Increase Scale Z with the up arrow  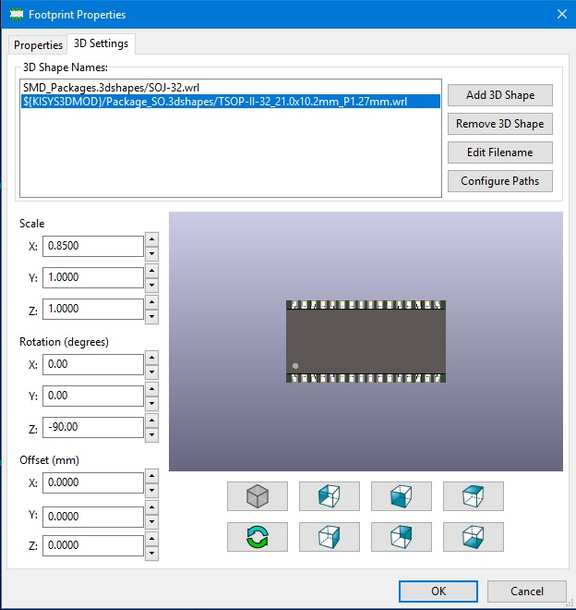coord(151,302)
